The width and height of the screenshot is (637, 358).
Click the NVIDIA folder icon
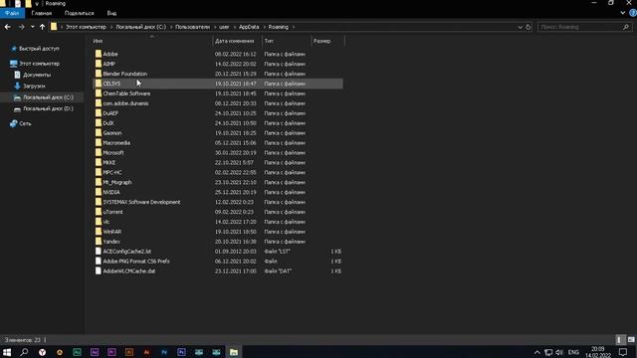click(x=99, y=192)
